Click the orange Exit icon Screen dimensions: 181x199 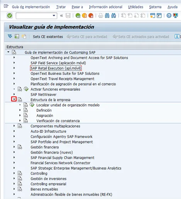(85, 16)
